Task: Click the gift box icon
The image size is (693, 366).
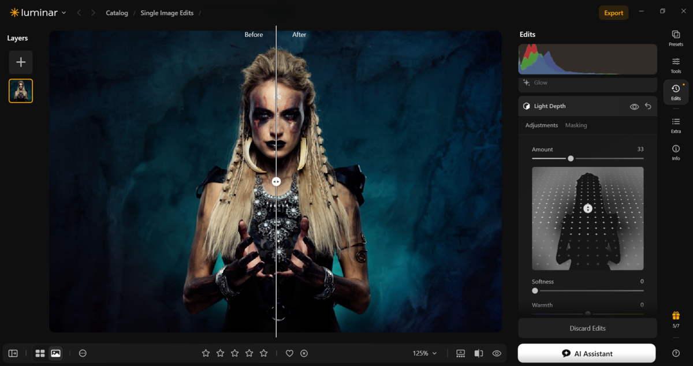Action: (676, 316)
